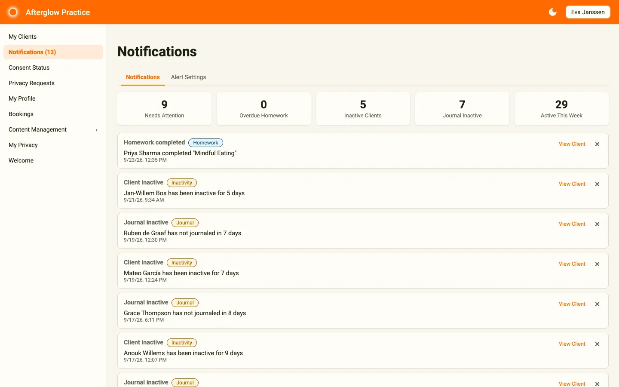The image size is (619, 387).
Task: Click the Afterglow Practice title text
Action: point(58,12)
